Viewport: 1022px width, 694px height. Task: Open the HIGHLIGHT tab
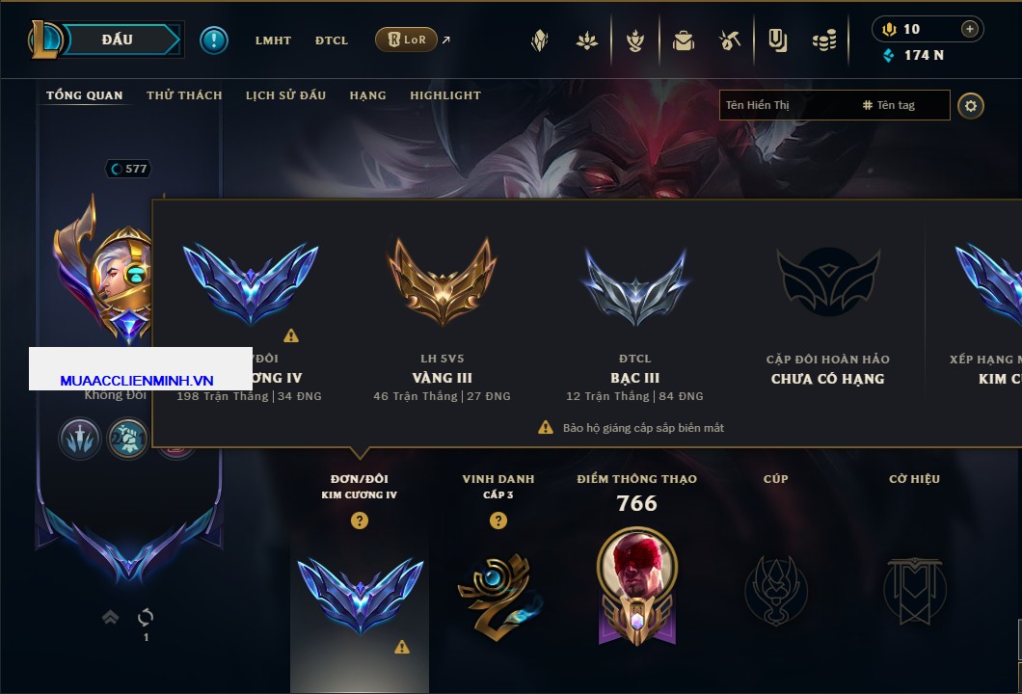445,95
